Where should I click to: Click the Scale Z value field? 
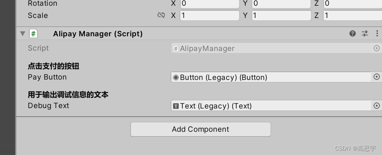(353, 15)
